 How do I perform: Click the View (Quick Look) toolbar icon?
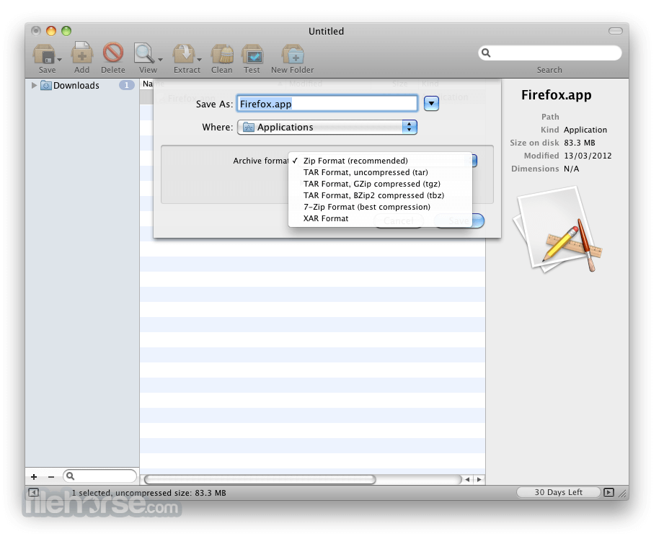click(144, 54)
